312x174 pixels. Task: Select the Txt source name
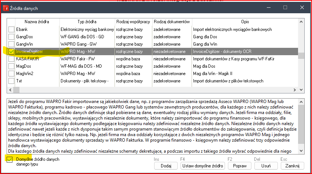pos(19,81)
